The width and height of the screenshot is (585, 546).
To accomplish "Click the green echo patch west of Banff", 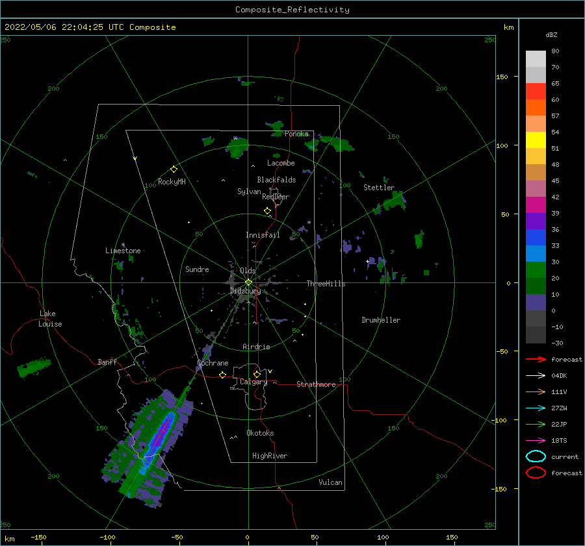I will [34, 367].
